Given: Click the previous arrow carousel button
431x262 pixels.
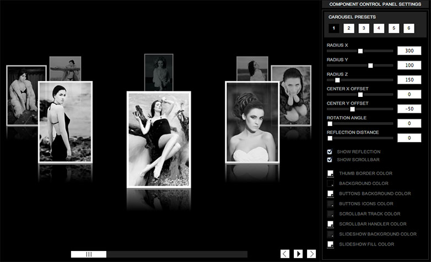Looking at the screenshot, I should coord(285,254).
